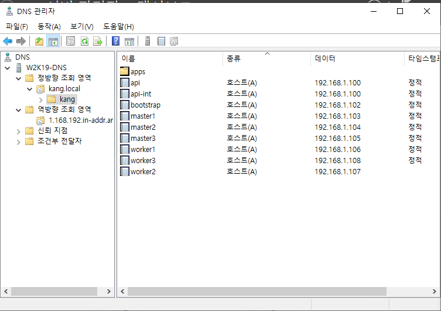This screenshot has width=441, height=311.
Task: Click the 신뢰 지점 folder icon
Action: coord(29,130)
